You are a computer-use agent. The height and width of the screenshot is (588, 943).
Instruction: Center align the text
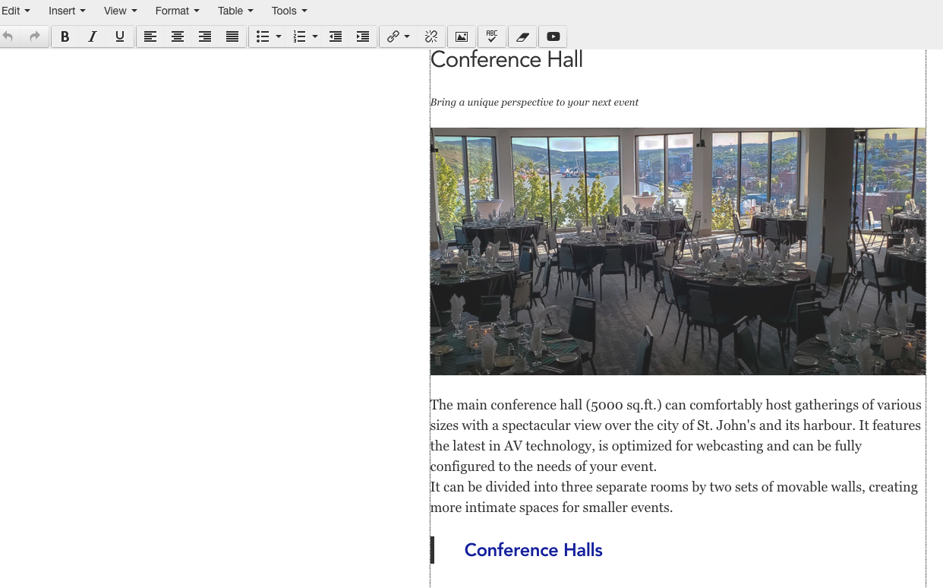point(178,36)
